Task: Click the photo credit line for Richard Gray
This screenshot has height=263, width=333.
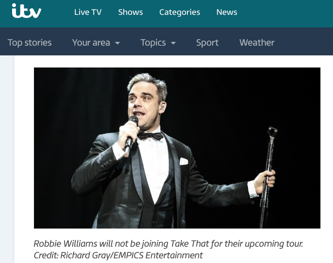Action: point(118,255)
